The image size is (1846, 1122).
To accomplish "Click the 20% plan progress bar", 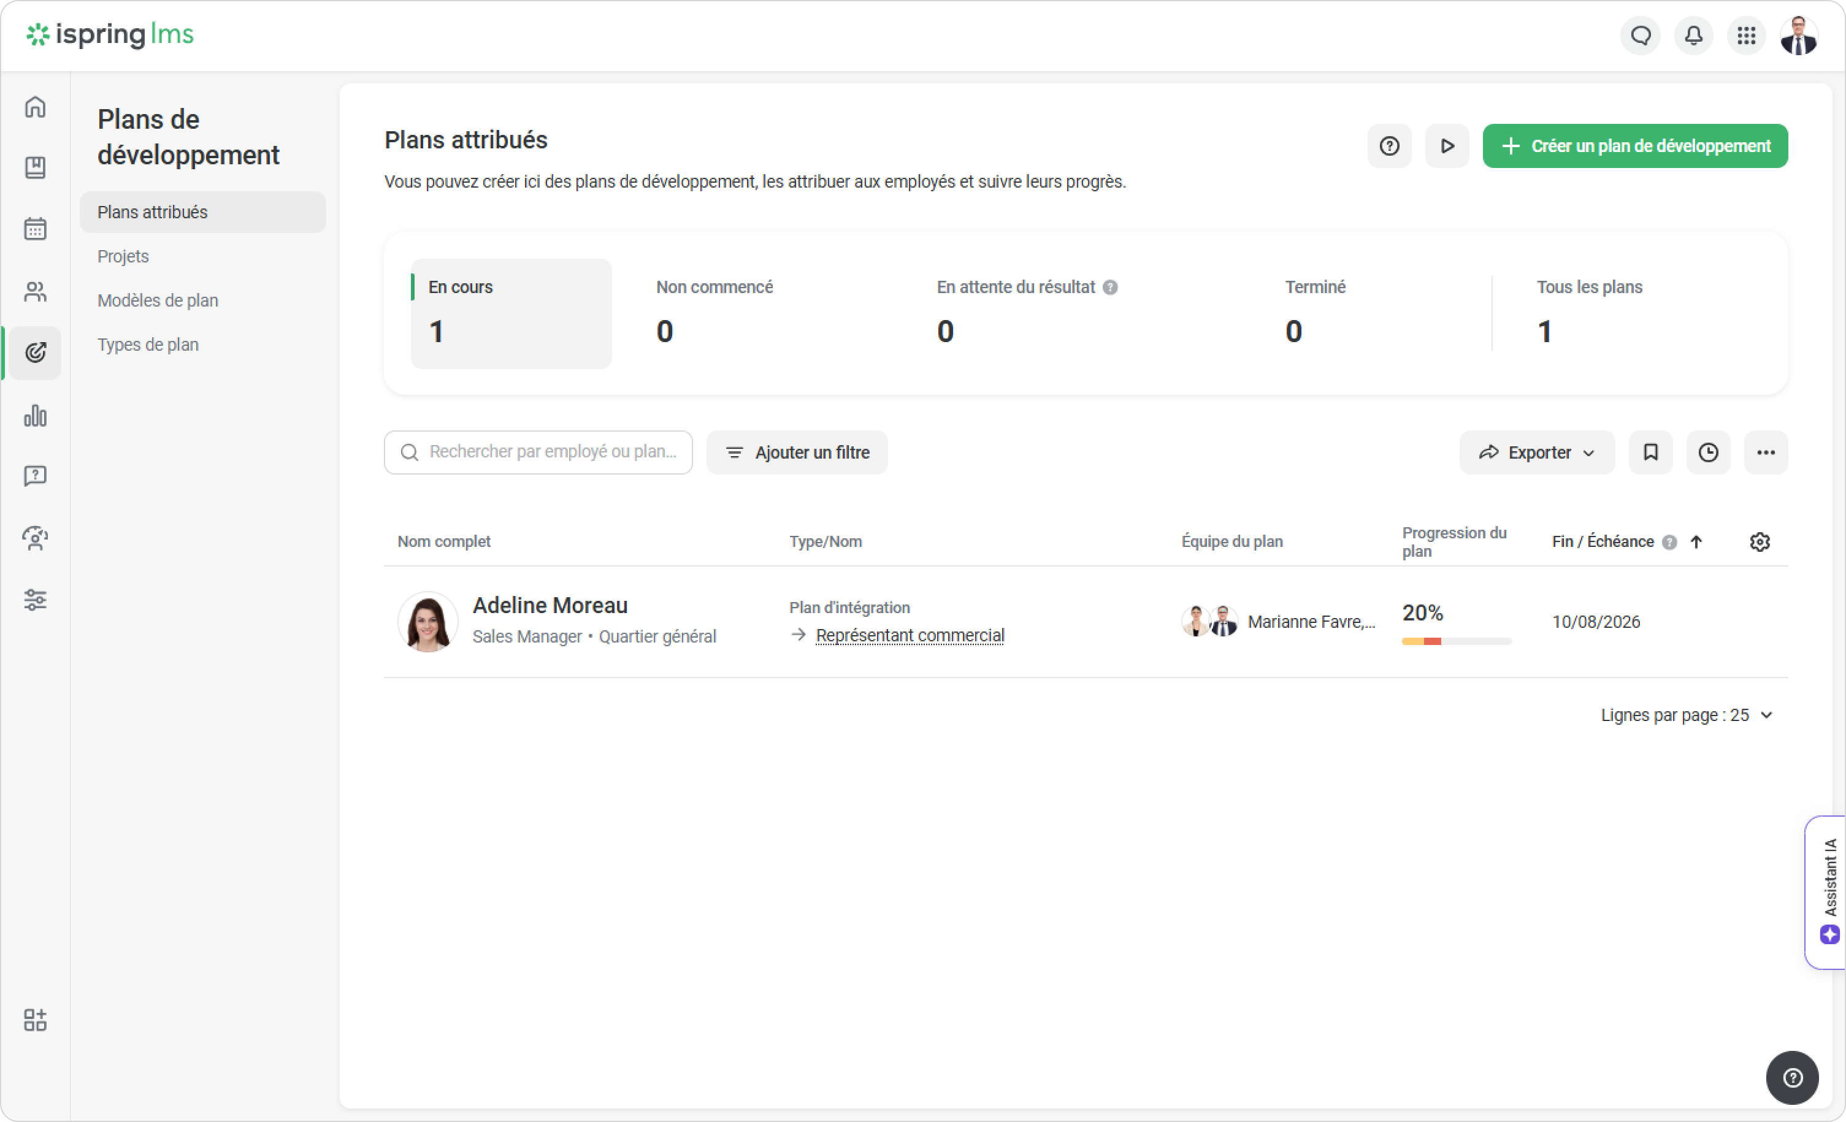I will 1457,641.
